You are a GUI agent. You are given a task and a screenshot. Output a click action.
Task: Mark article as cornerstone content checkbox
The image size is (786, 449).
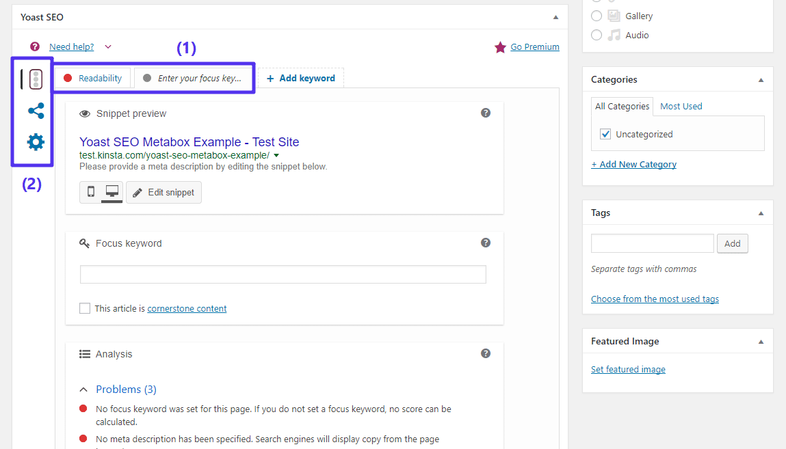click(85, 308)
